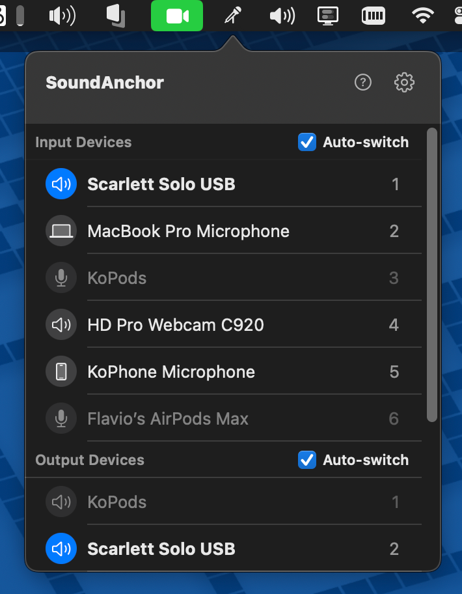The height and width of the screenshot is (594, 462).
Task: Click the speaker icon beside HD Pro Webcam C920
Action: [61, 324]
